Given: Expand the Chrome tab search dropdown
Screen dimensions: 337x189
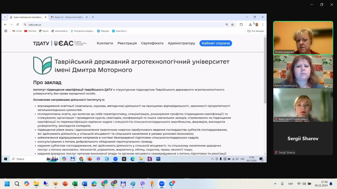Looking at the screenshot, I should pyautogui.click(x=5, y=17).
